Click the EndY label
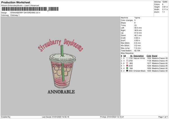This screenshot has width=169, height=119. [x=123, y=40]
